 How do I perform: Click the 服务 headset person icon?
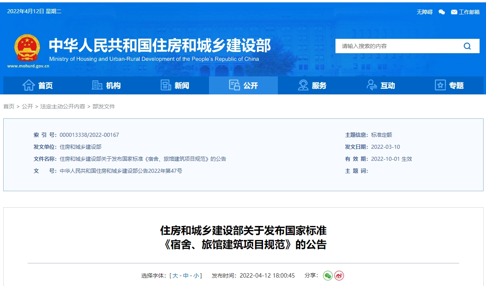303,85
